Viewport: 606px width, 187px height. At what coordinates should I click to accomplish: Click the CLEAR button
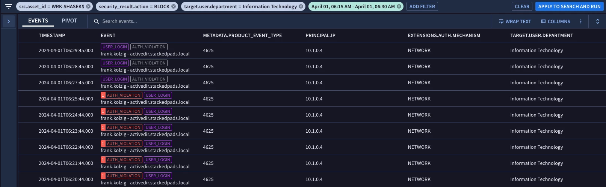tap(522, 6)
